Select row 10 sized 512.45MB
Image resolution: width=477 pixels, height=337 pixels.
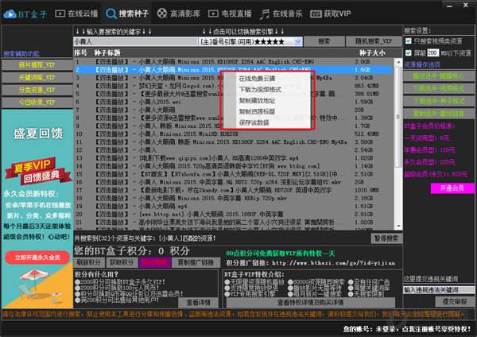coord(234,134)
